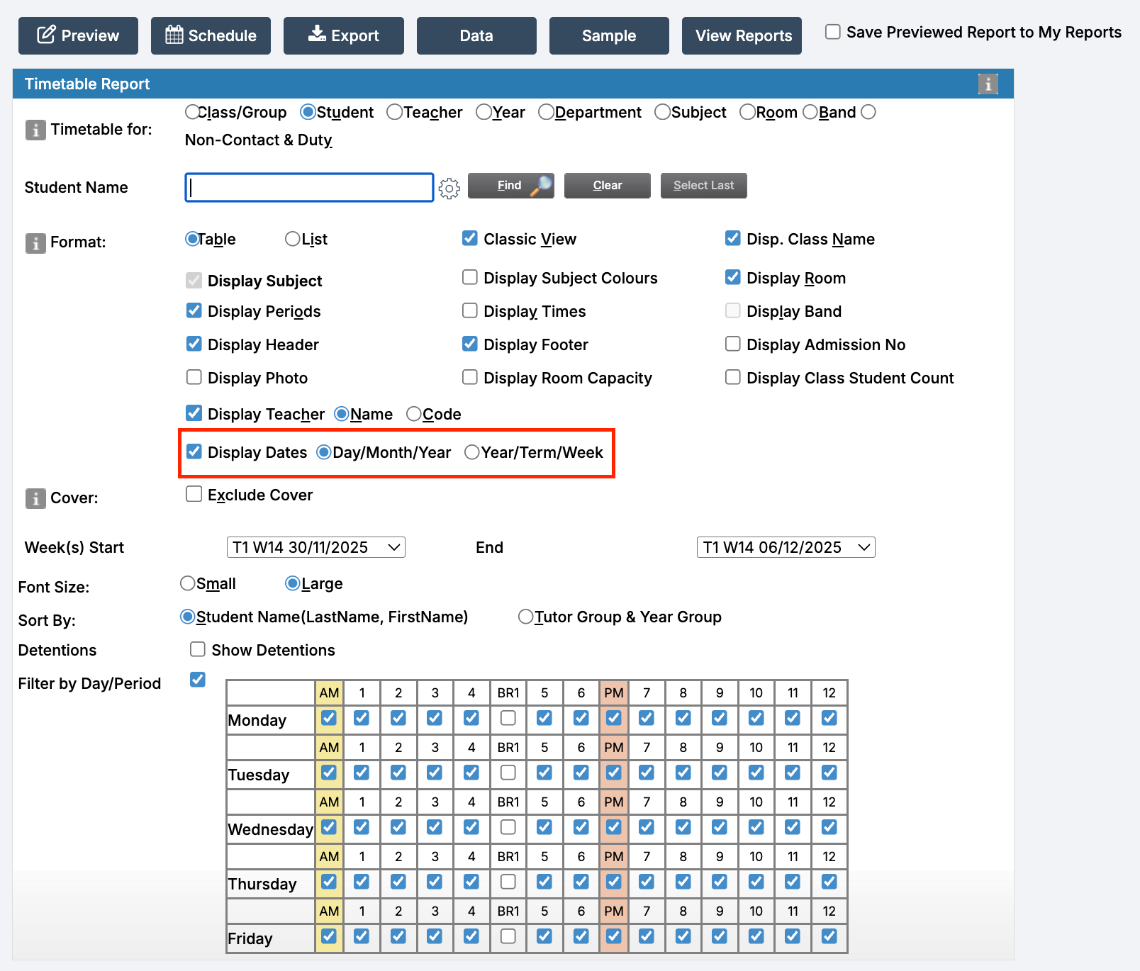The image size is (1140, 971).
Task: Open the Week(s) Start dropdown
Action: (x=315, y=547)
